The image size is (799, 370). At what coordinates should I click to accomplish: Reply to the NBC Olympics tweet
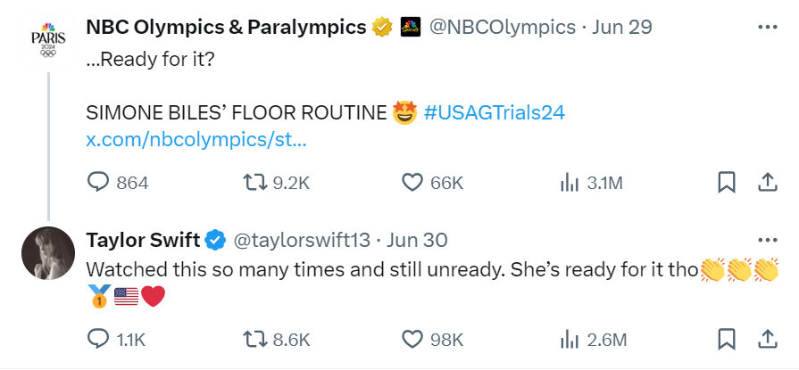click(x=97, y=182)
